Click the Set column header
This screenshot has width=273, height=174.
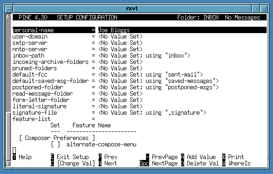[55, 126]
